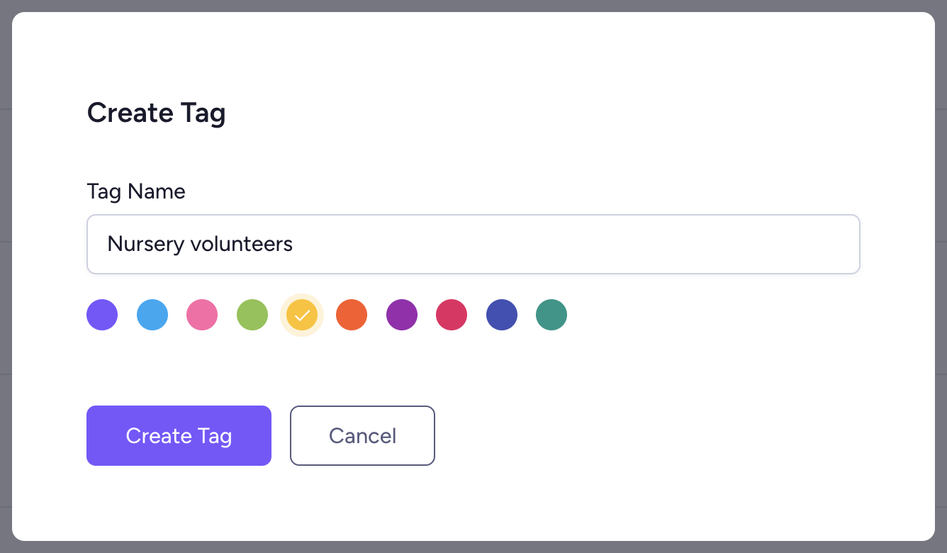Choose the dark indigo blue swatch

tap(502, 315)
